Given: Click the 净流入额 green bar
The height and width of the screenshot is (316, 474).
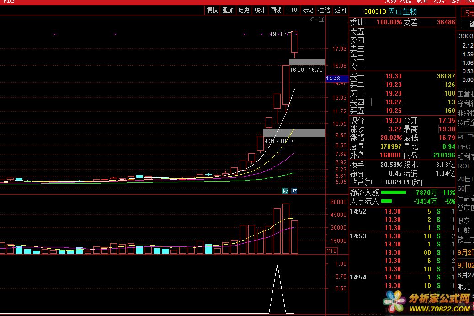Looking at the screenshot, I should coord(393,193).
